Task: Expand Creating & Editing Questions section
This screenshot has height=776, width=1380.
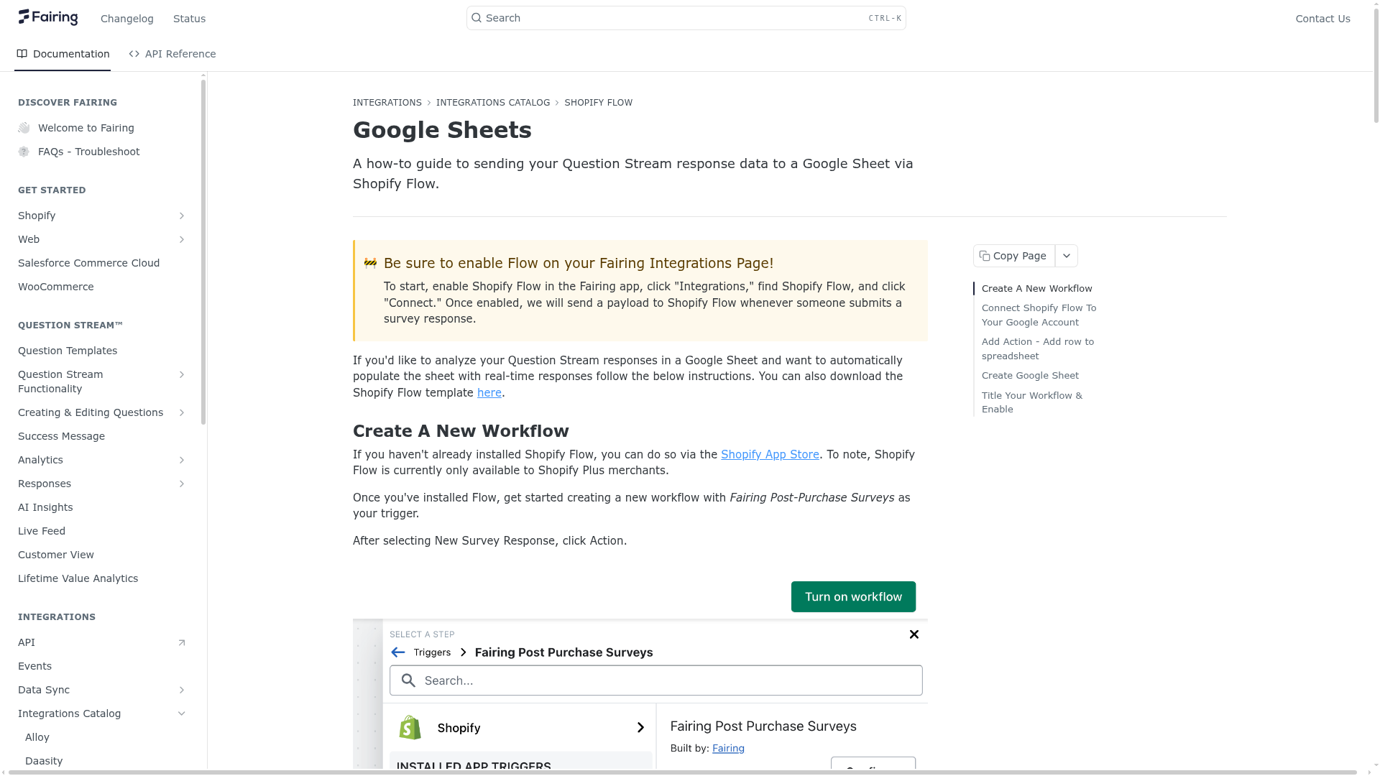Action: [182, 412]
